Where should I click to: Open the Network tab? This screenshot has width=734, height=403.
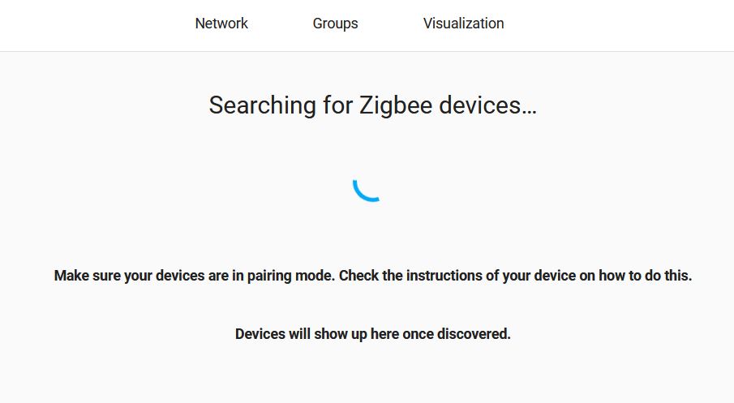(221, 24)
